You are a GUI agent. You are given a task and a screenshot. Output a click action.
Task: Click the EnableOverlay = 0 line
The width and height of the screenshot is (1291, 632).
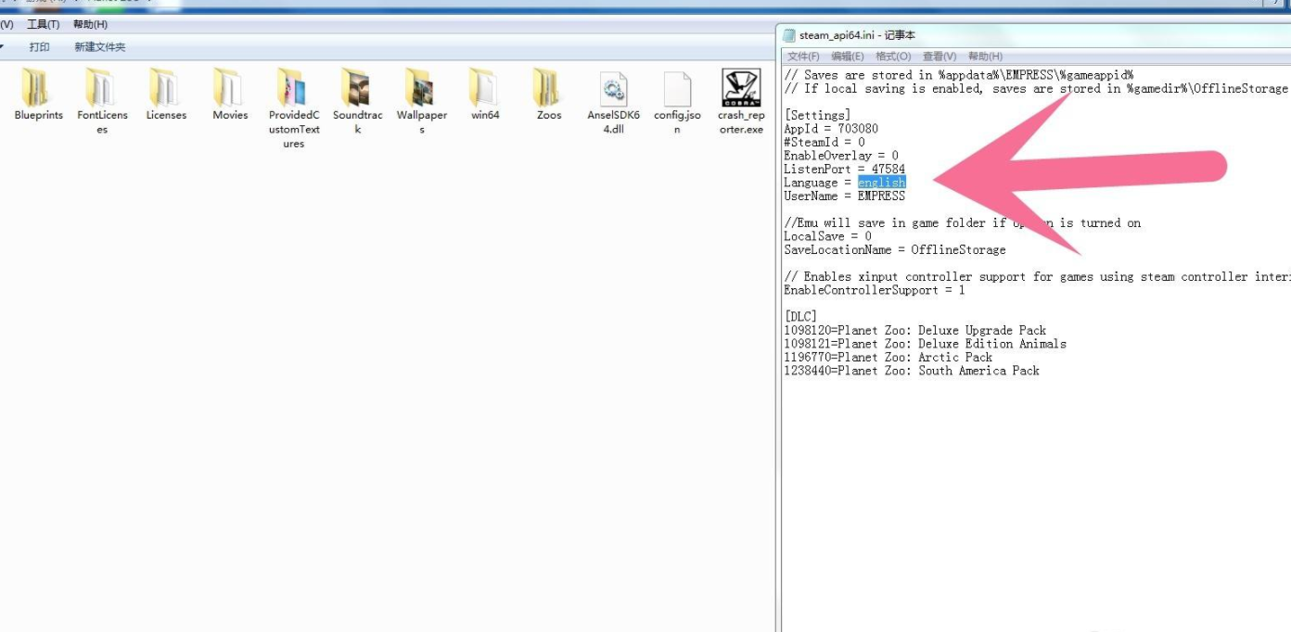tap(841, 156)
